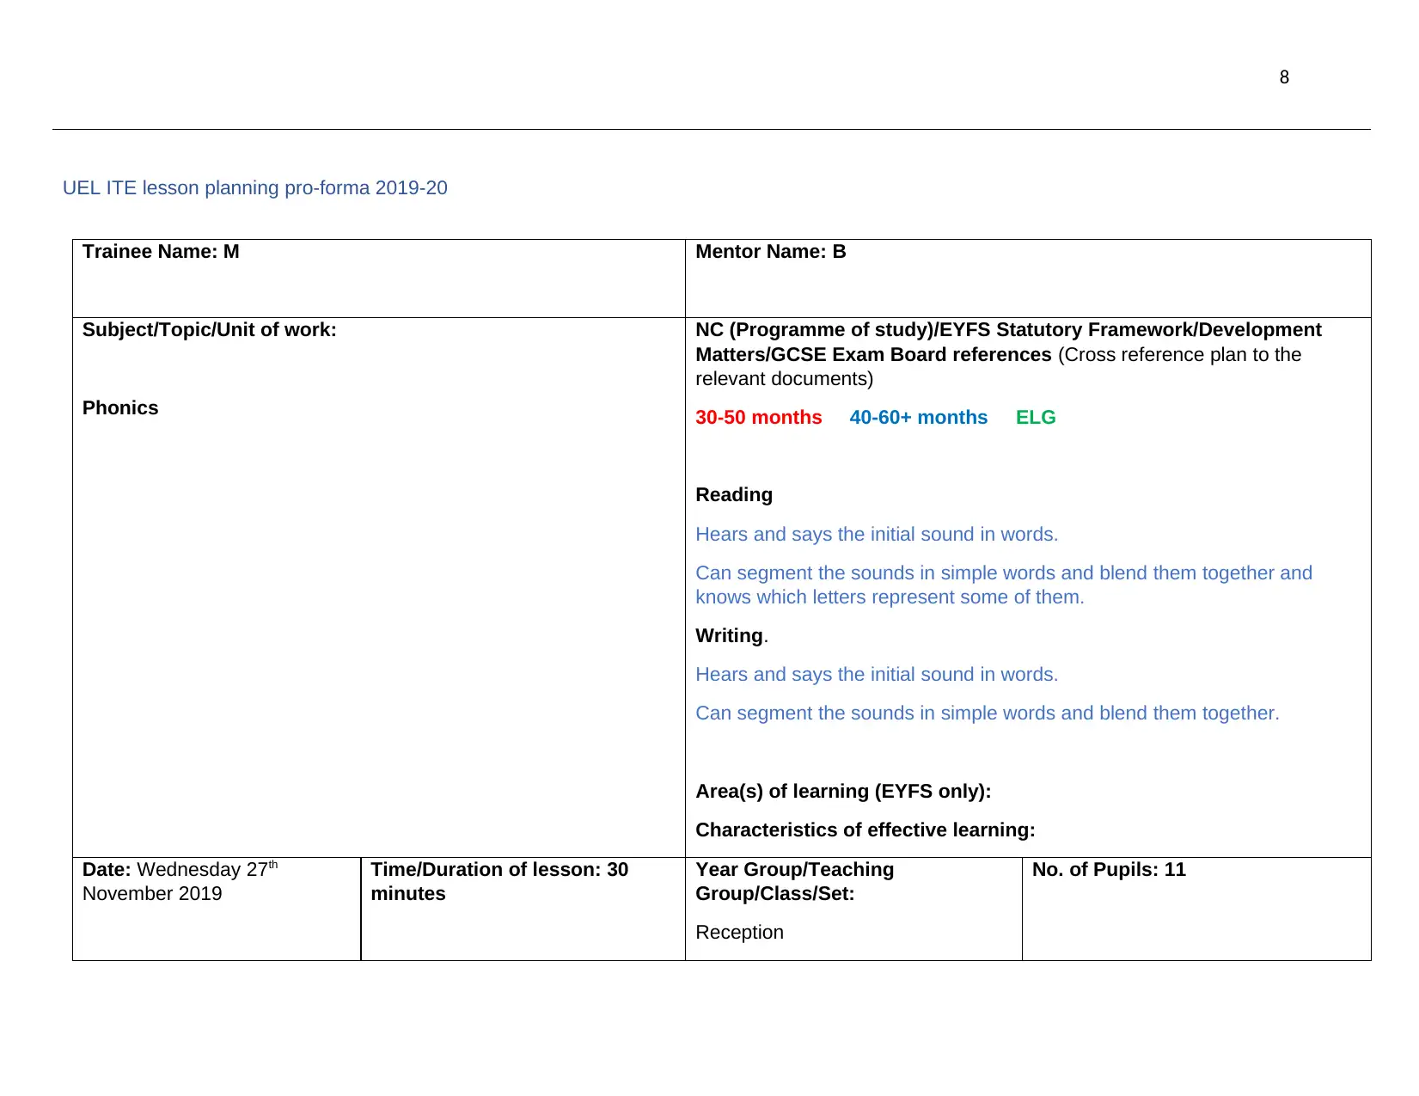This screenshot has width=1419, height=1096.
Task: Select the 'Subject/Topic/Unit of work:' label
Action: pos(210,330)
